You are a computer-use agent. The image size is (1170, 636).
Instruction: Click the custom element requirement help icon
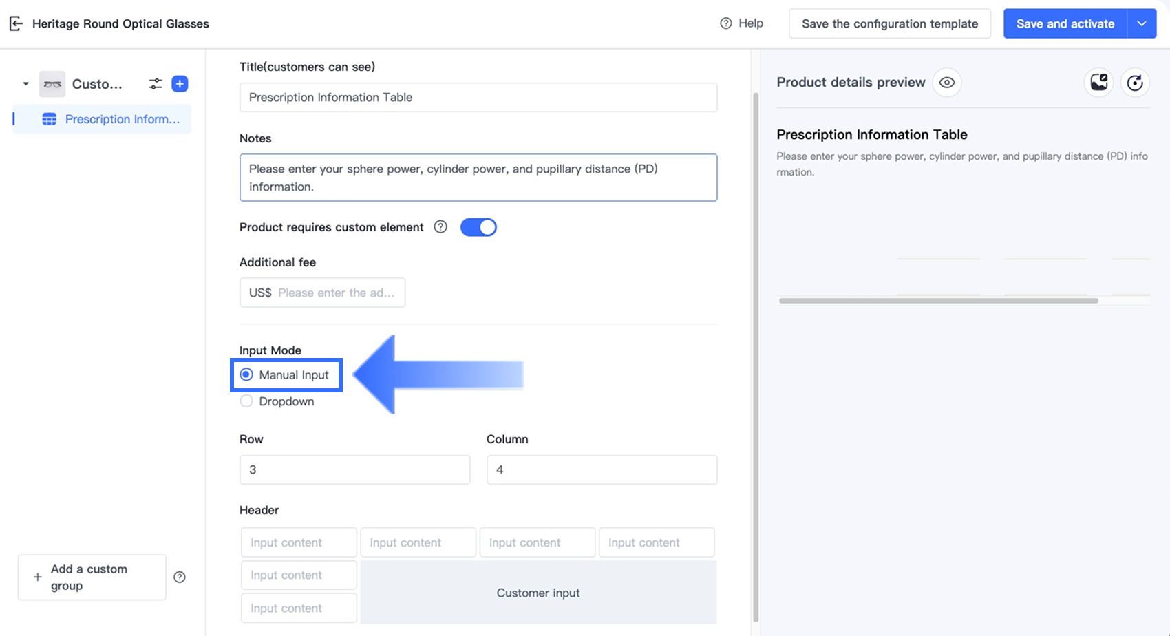tap(440, 227)
